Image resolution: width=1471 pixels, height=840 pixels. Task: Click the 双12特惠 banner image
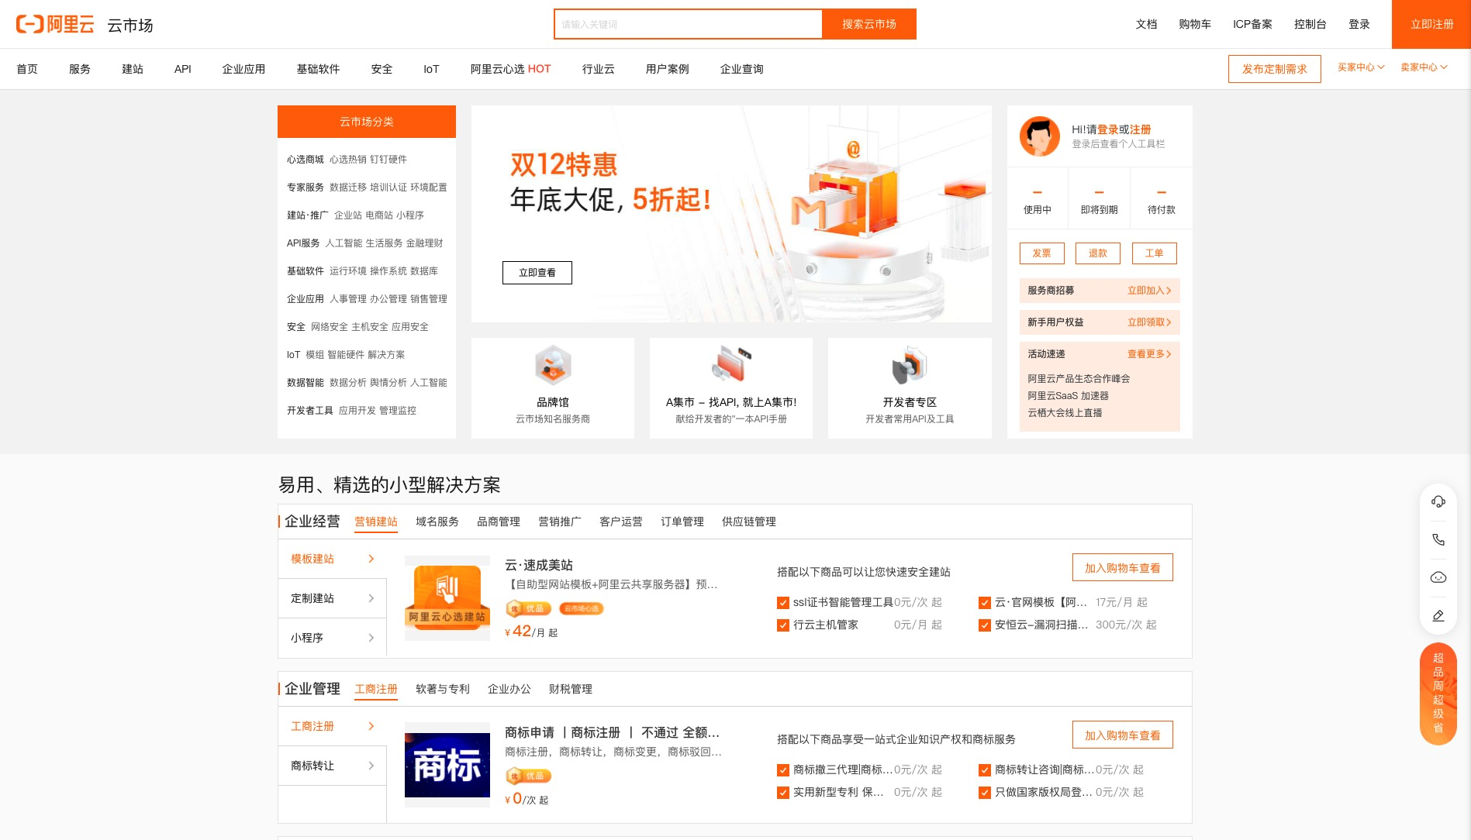point(731,214)
